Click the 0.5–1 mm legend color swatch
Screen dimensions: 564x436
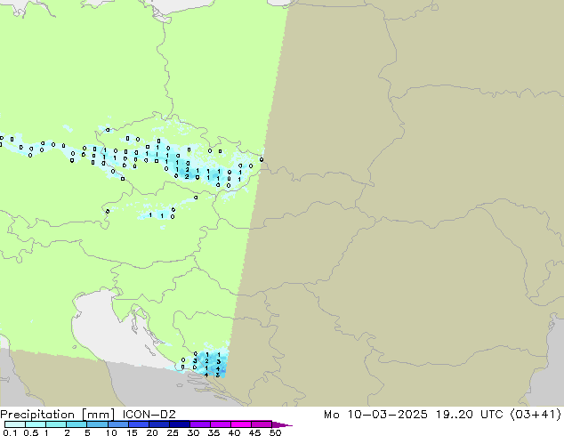pos(36,424)
